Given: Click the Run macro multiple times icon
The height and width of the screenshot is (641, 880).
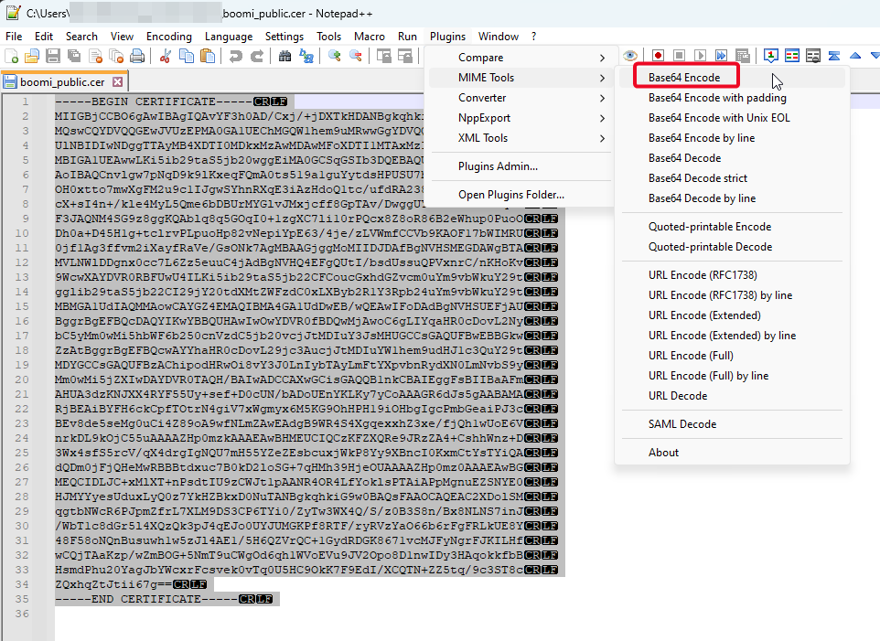Looking at the screenshot, I should click(722, 57).
